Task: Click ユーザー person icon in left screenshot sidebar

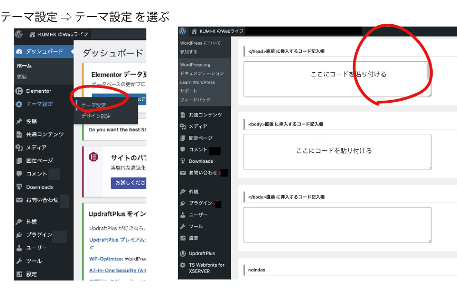Action: [19, 248]
